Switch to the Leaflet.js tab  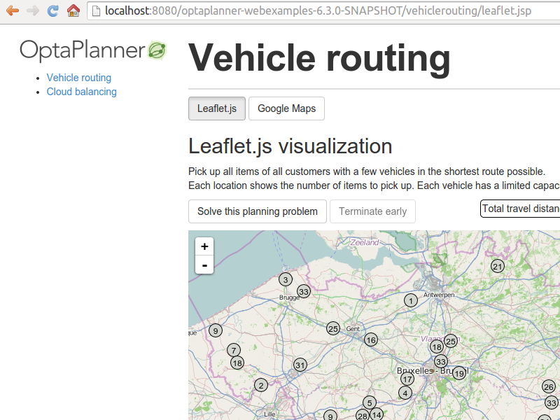click(x=216, y=108)
